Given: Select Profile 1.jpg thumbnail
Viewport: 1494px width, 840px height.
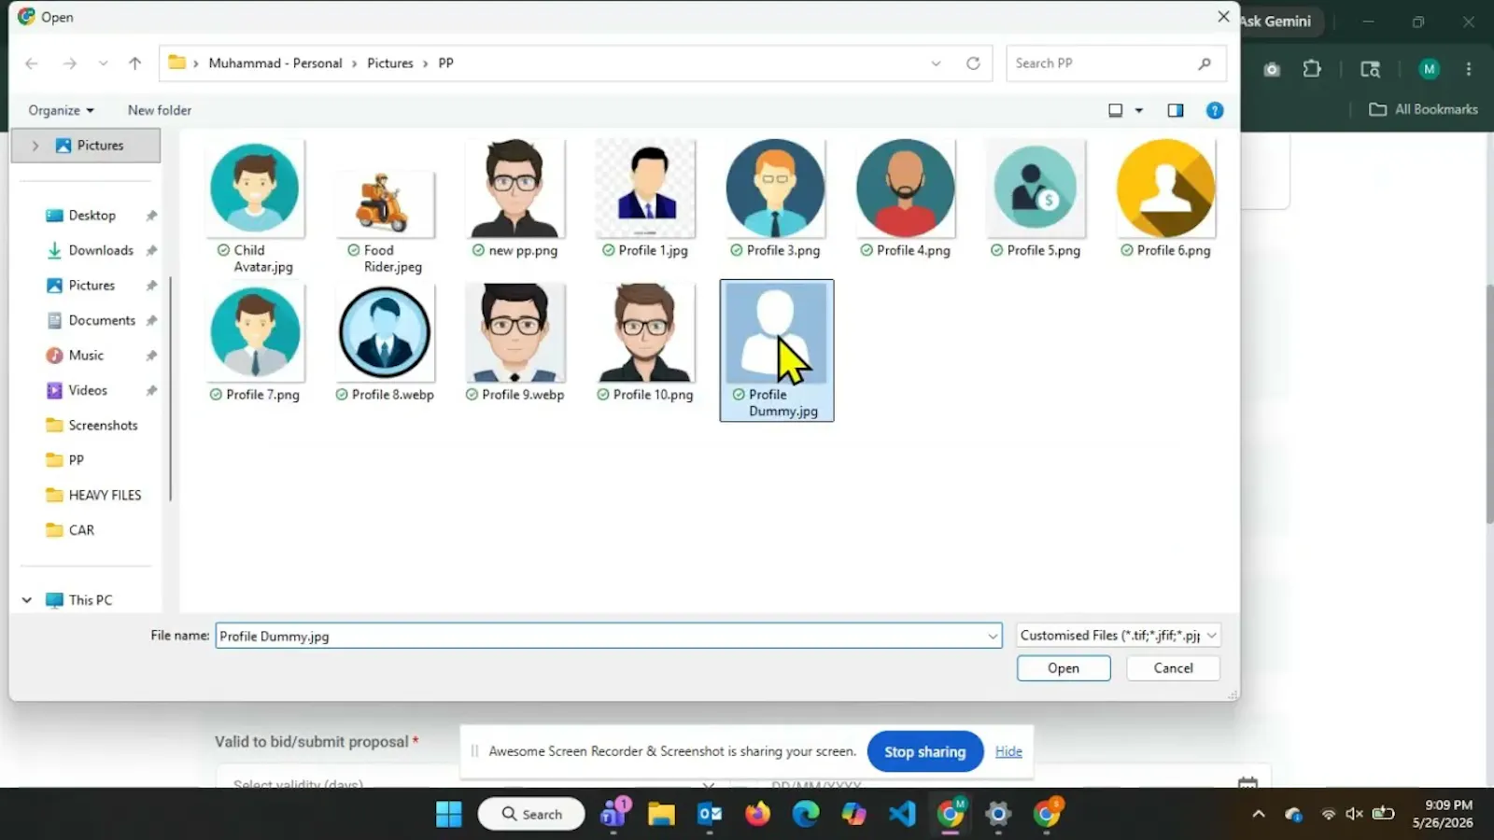Looking at the screenshot, I should pos(645,189).
